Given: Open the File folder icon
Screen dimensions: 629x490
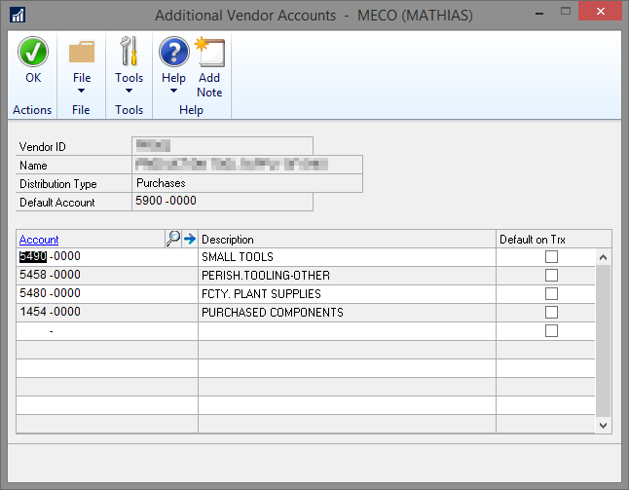Looking at the screenshot, I should [82, 53].
